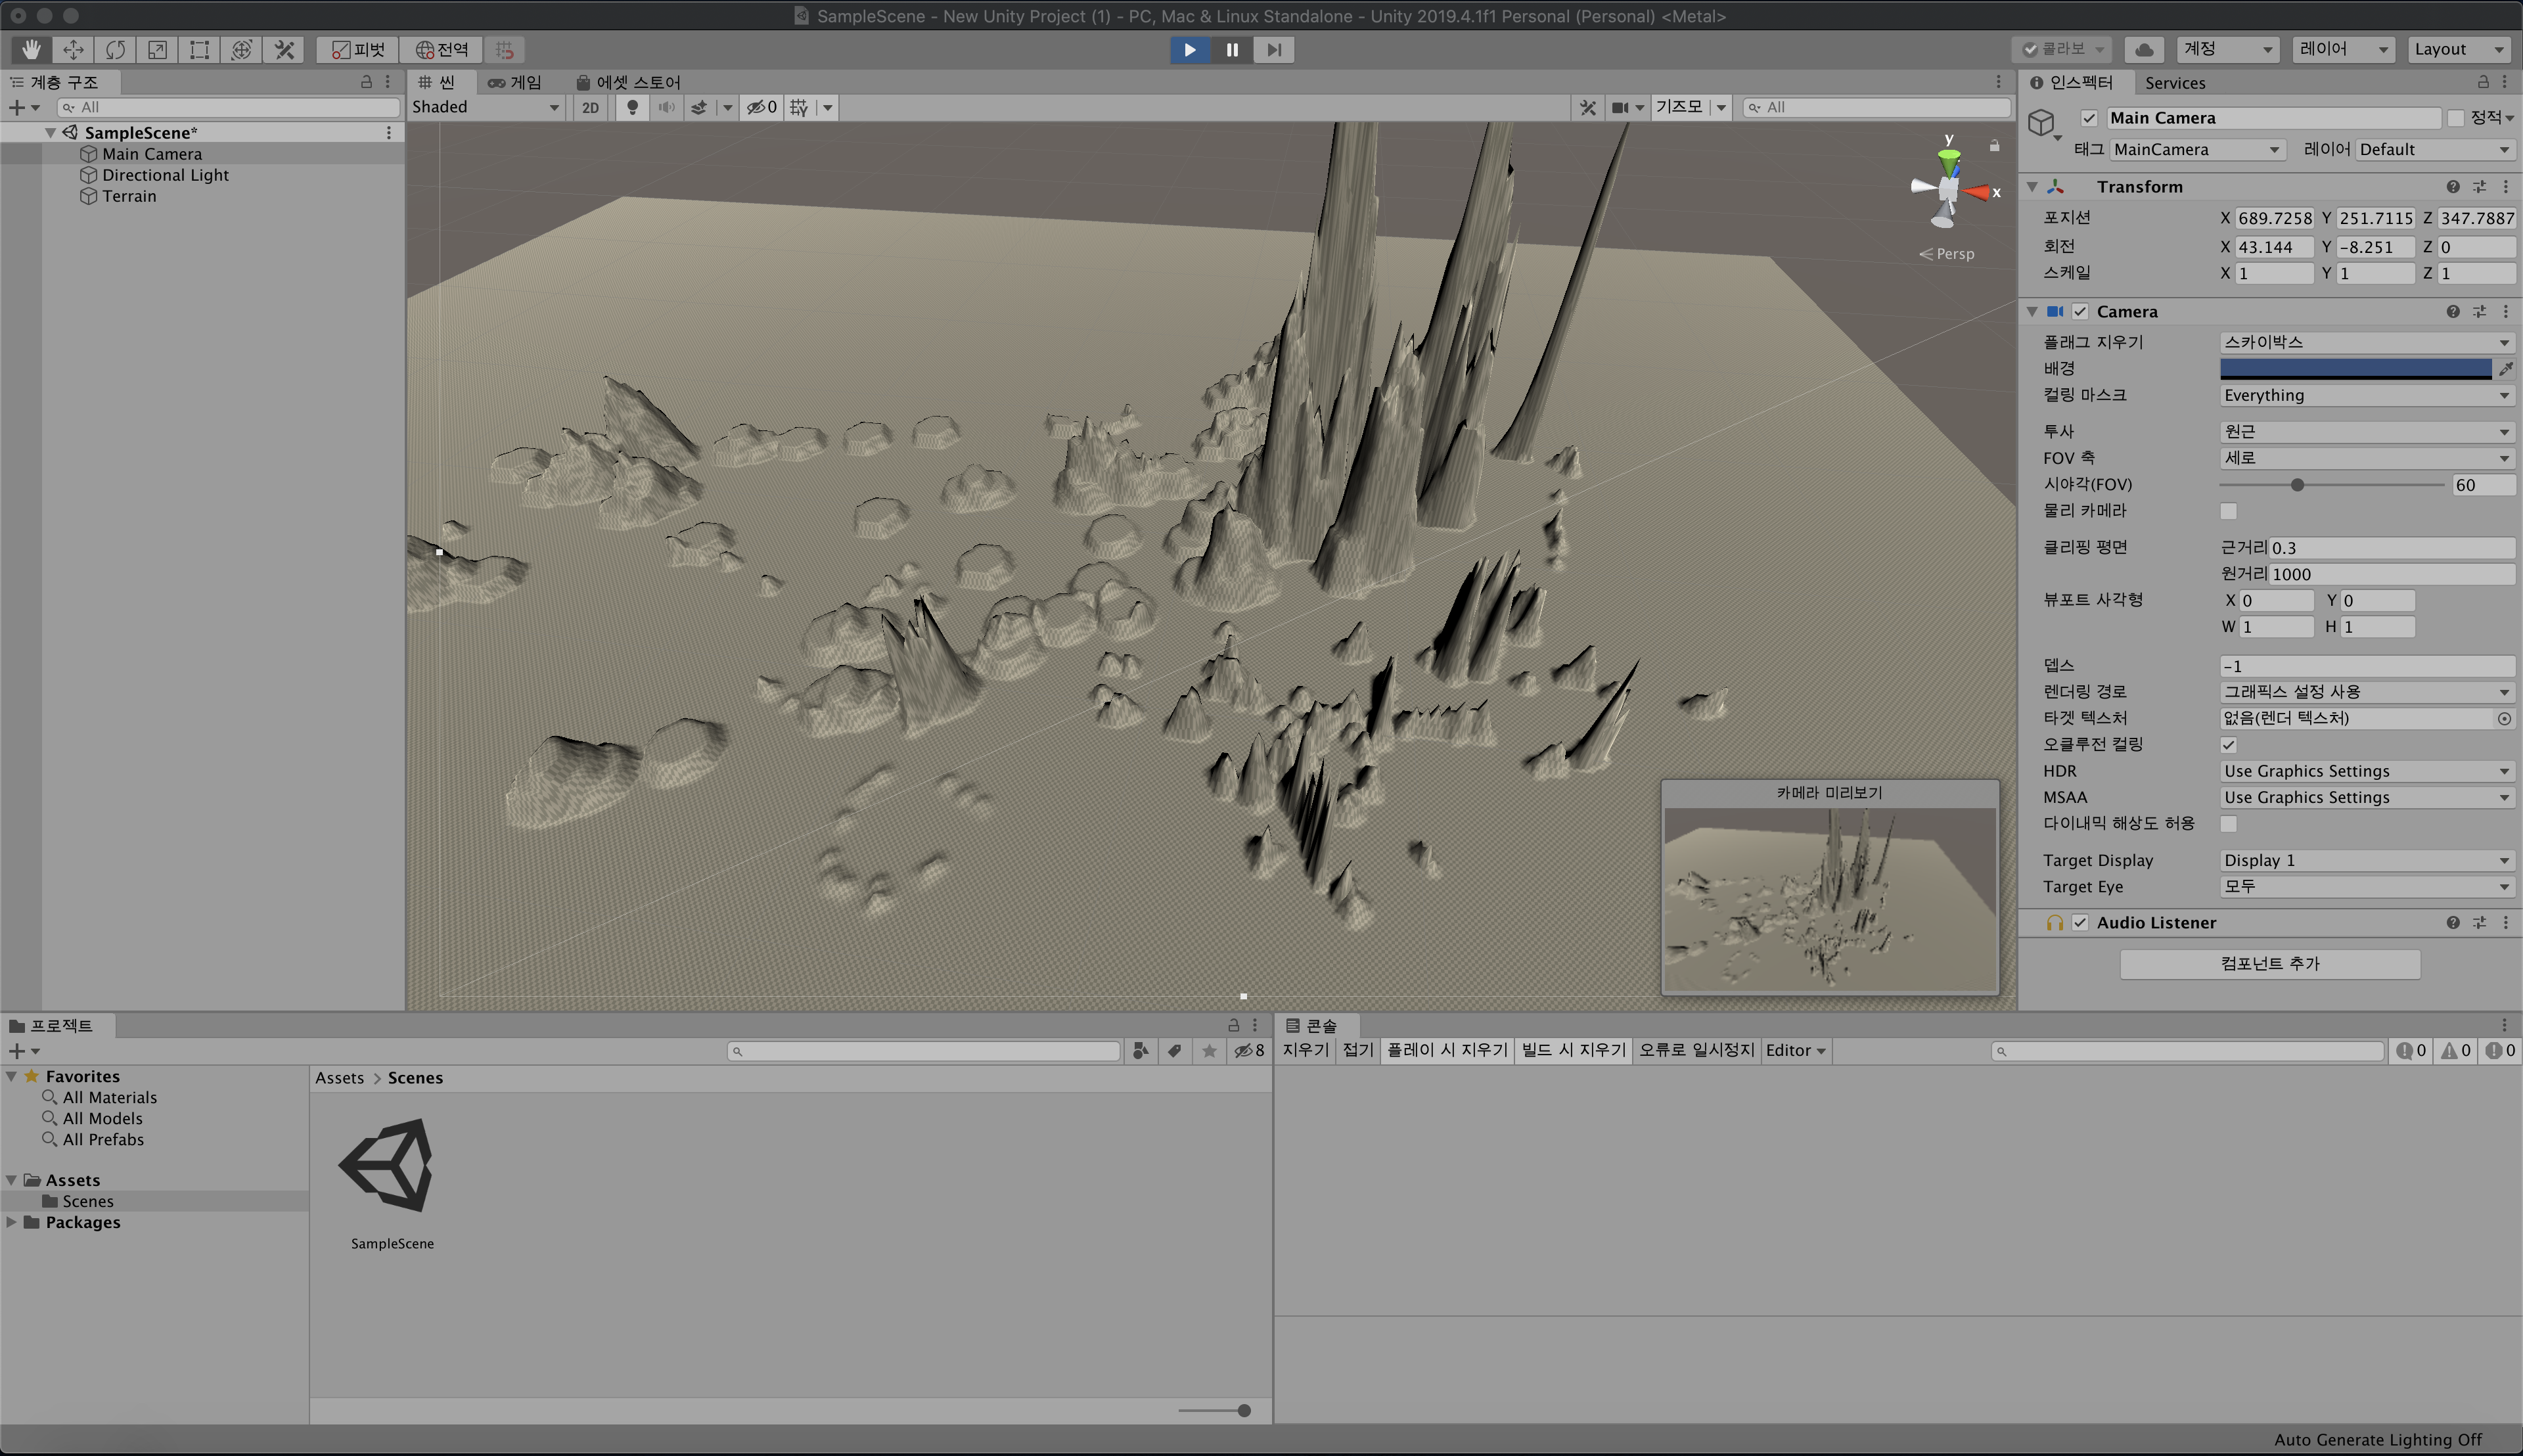Click the cloud services icon
Image resolution: width=2523 pixels, height=1456 pixels.
point(2144,49)
